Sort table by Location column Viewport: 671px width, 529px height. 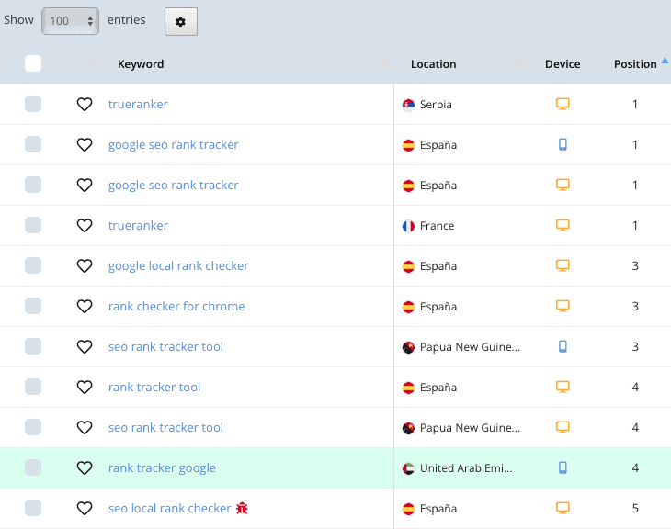433,64
